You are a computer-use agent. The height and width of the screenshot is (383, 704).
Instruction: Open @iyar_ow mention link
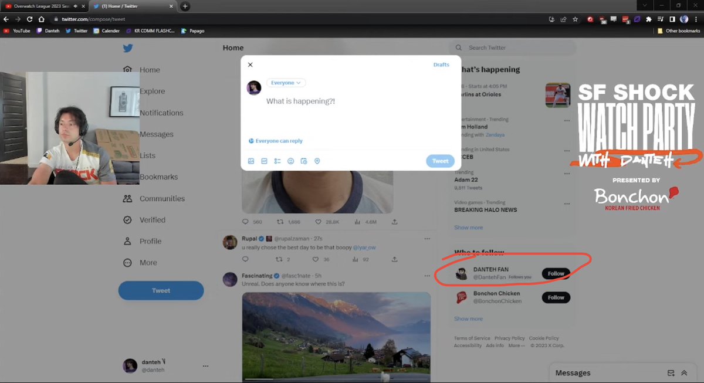364,248
